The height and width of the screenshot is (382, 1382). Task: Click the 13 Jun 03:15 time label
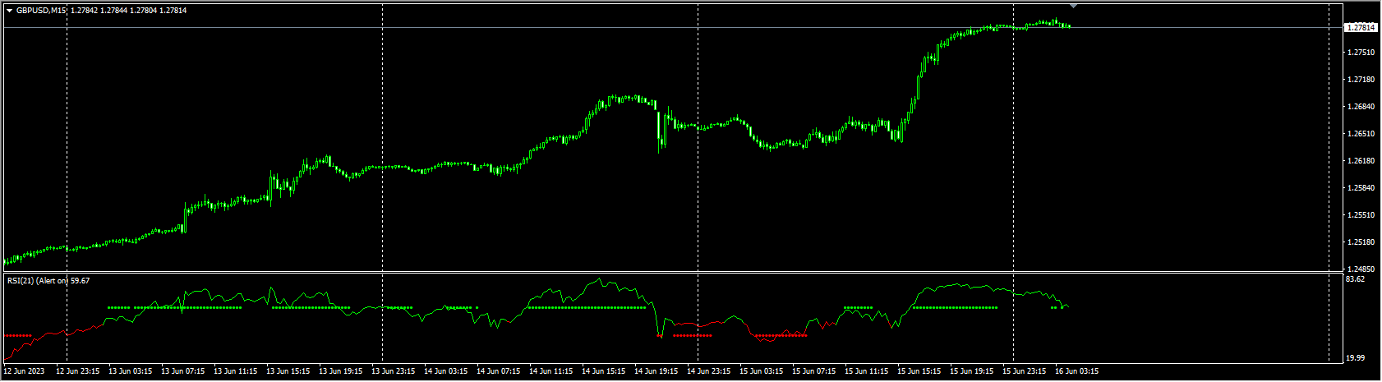point(130,371)
